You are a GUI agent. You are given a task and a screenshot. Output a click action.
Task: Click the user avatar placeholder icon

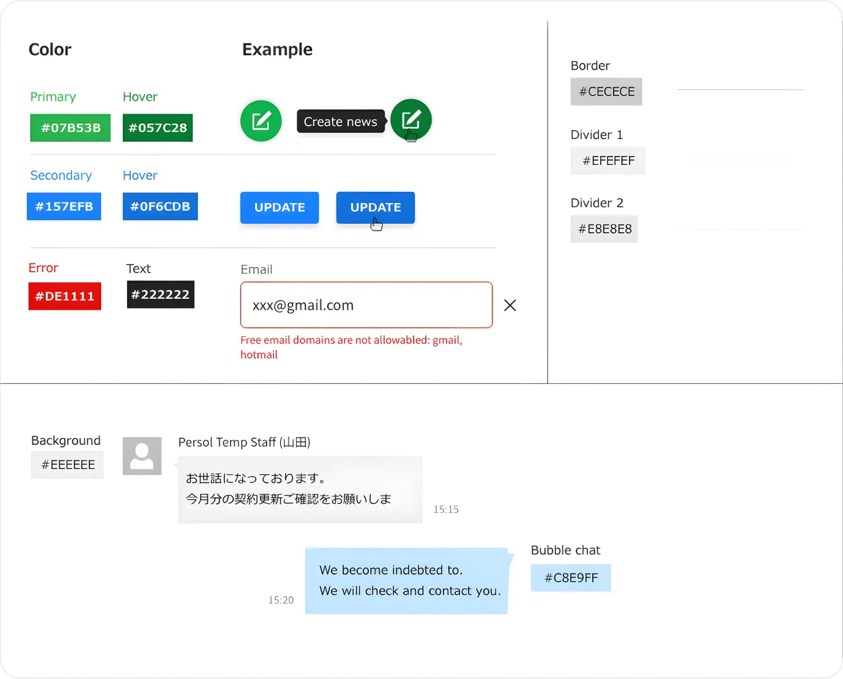[x=142, y=456]
